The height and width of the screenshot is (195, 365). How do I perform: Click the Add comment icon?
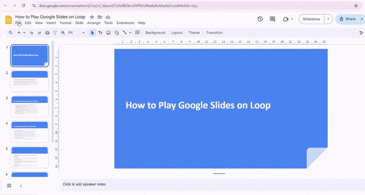pyautogui.click(x=138, y=33)
